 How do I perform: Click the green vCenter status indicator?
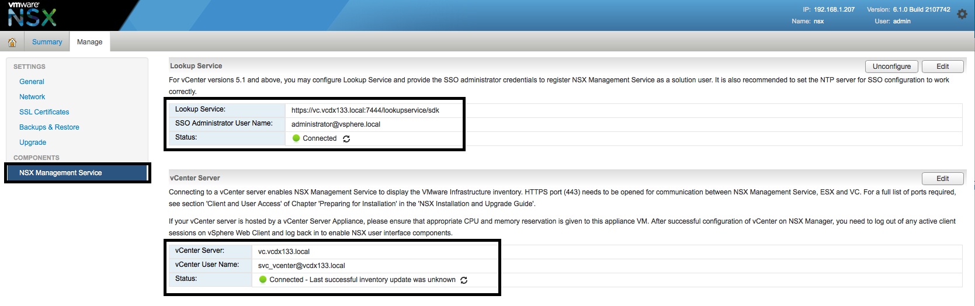[262, 280]
